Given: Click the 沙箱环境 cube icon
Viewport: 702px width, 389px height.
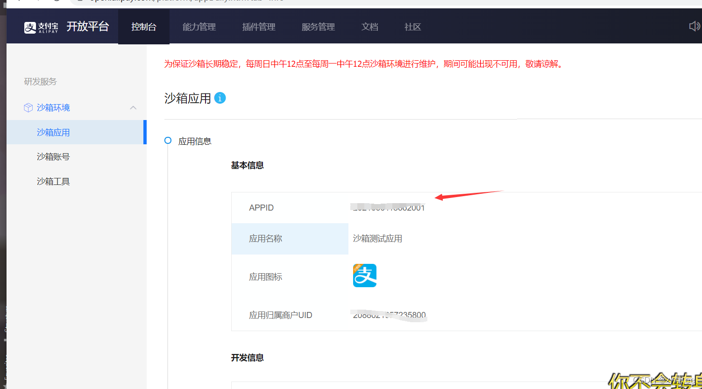Looking at the screenshot, I should 28,108.
